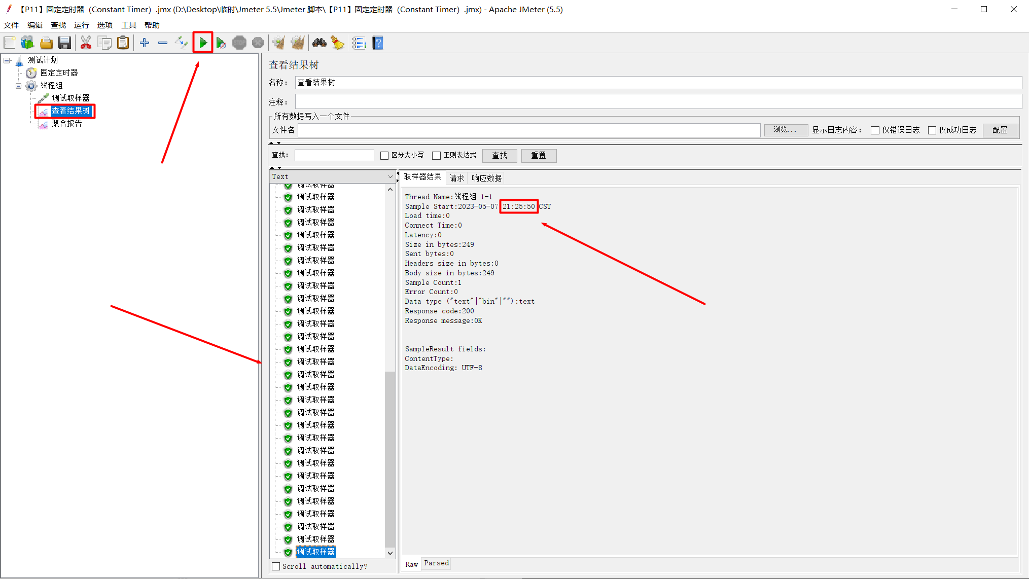Collapse the 测试计划 tree node

[7, 60]
